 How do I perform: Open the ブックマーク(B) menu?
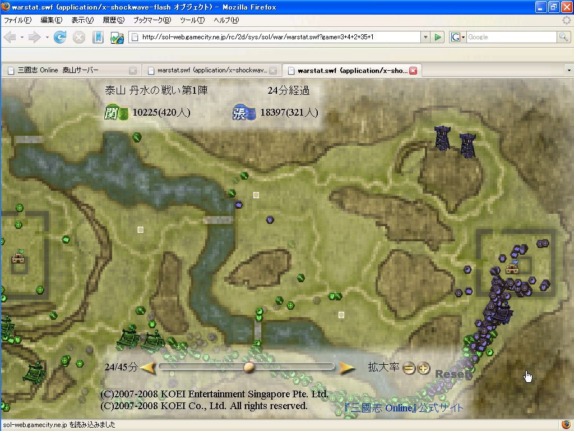[x=152, y=20]
